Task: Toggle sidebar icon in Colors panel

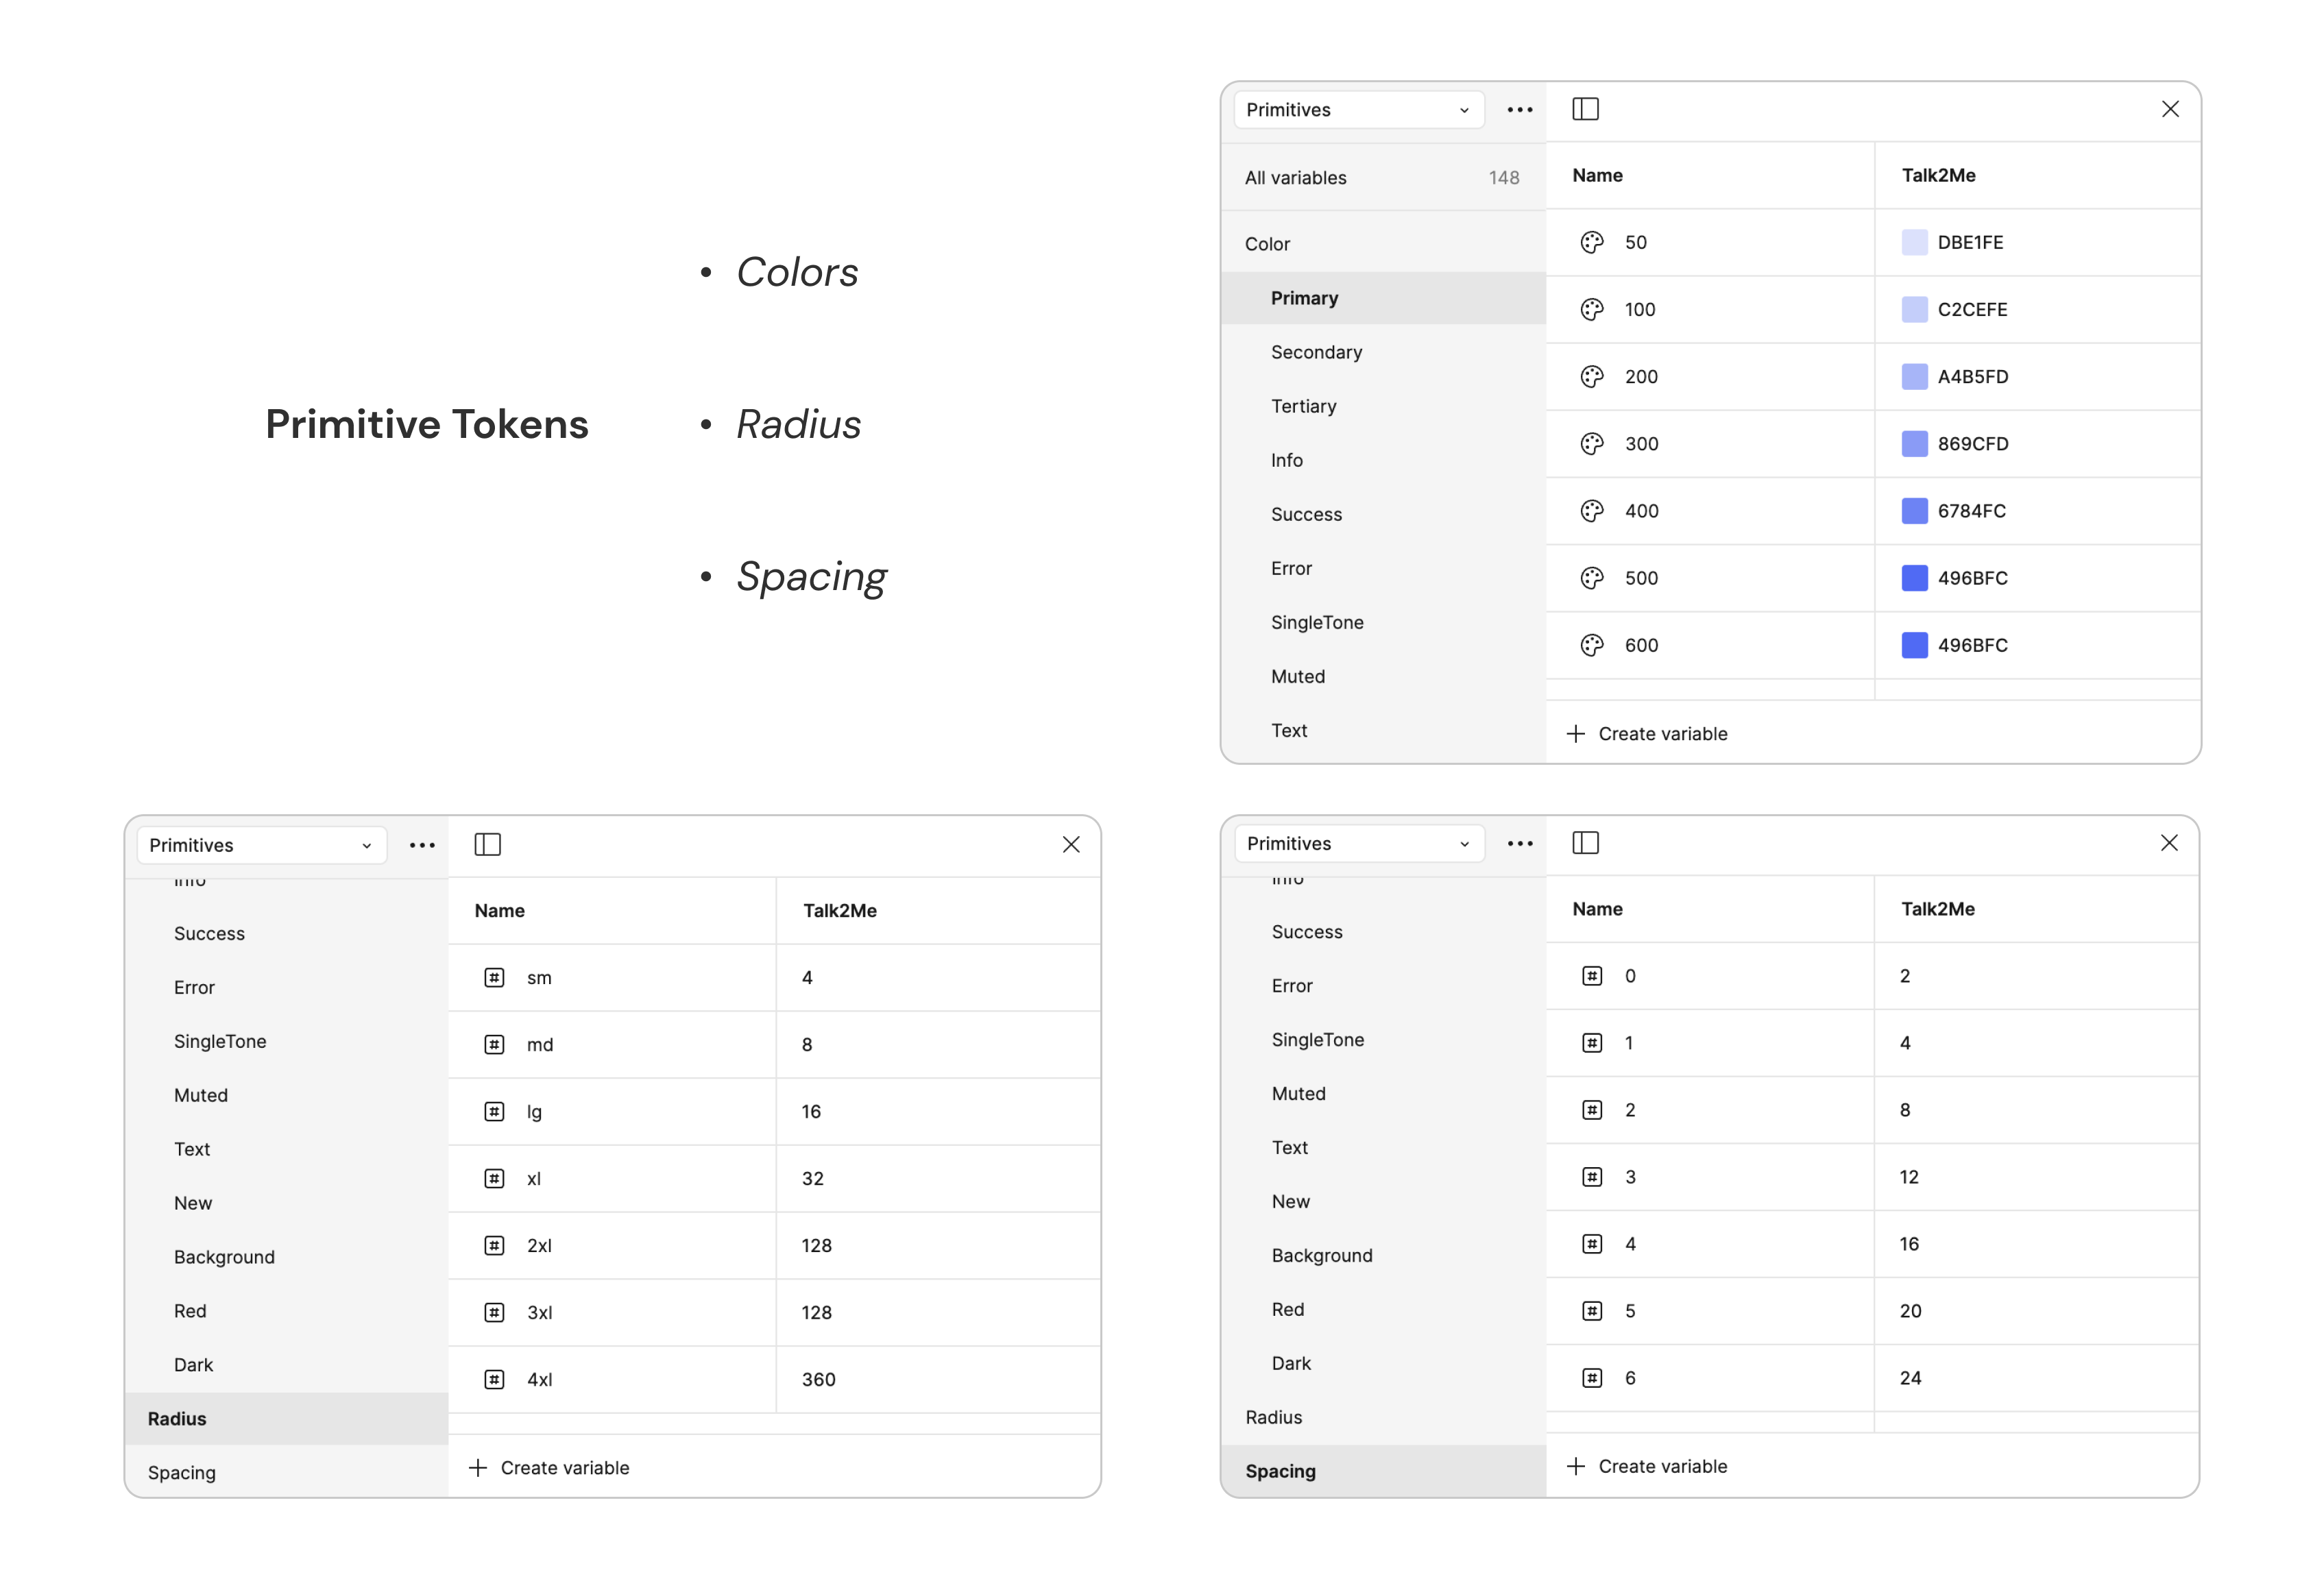Action: click(1585, 109)
